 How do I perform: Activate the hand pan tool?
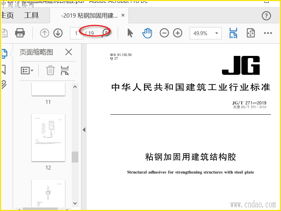pos(147,33)
